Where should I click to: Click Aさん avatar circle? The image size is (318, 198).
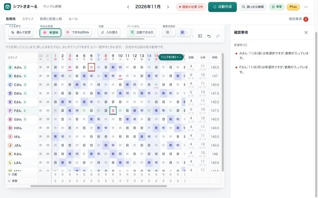pyautogui.click(x=10, y=67)
